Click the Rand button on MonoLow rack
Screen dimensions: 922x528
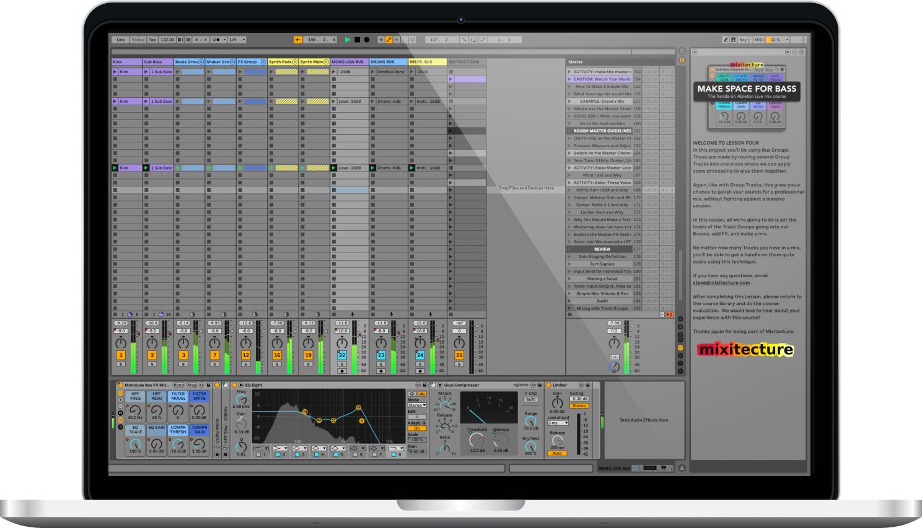178,385
